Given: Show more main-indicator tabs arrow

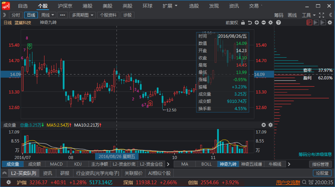Looking at the screenshot, I should point(289,164).
